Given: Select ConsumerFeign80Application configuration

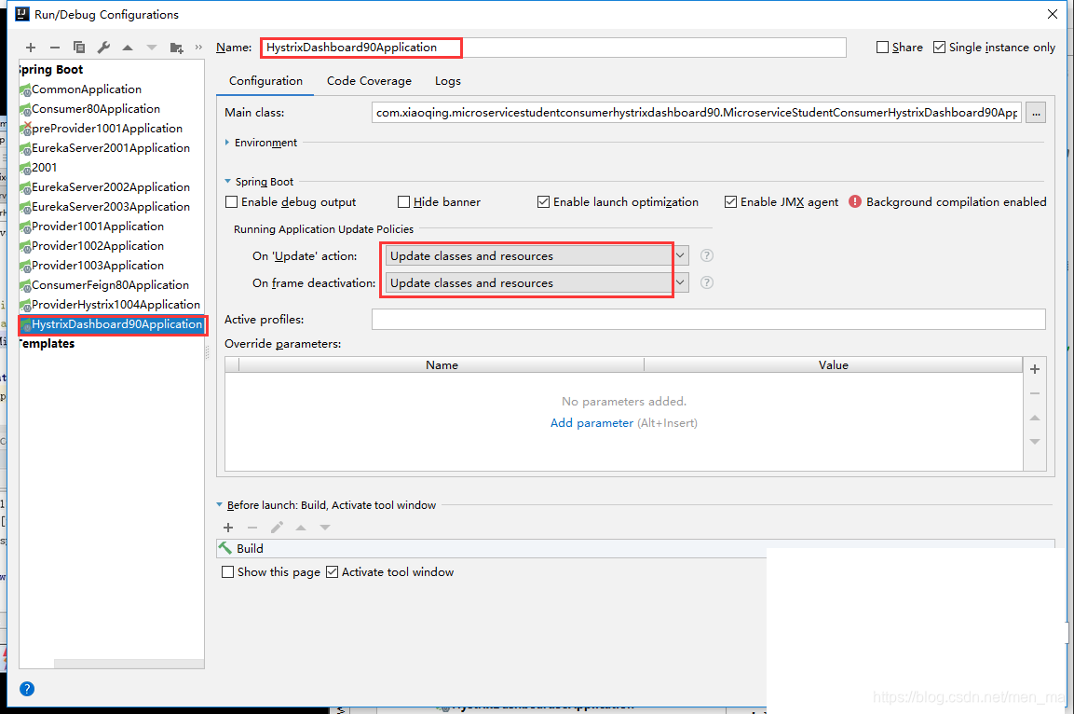Looking at the screenshot, I should click(x=111, y=285).
